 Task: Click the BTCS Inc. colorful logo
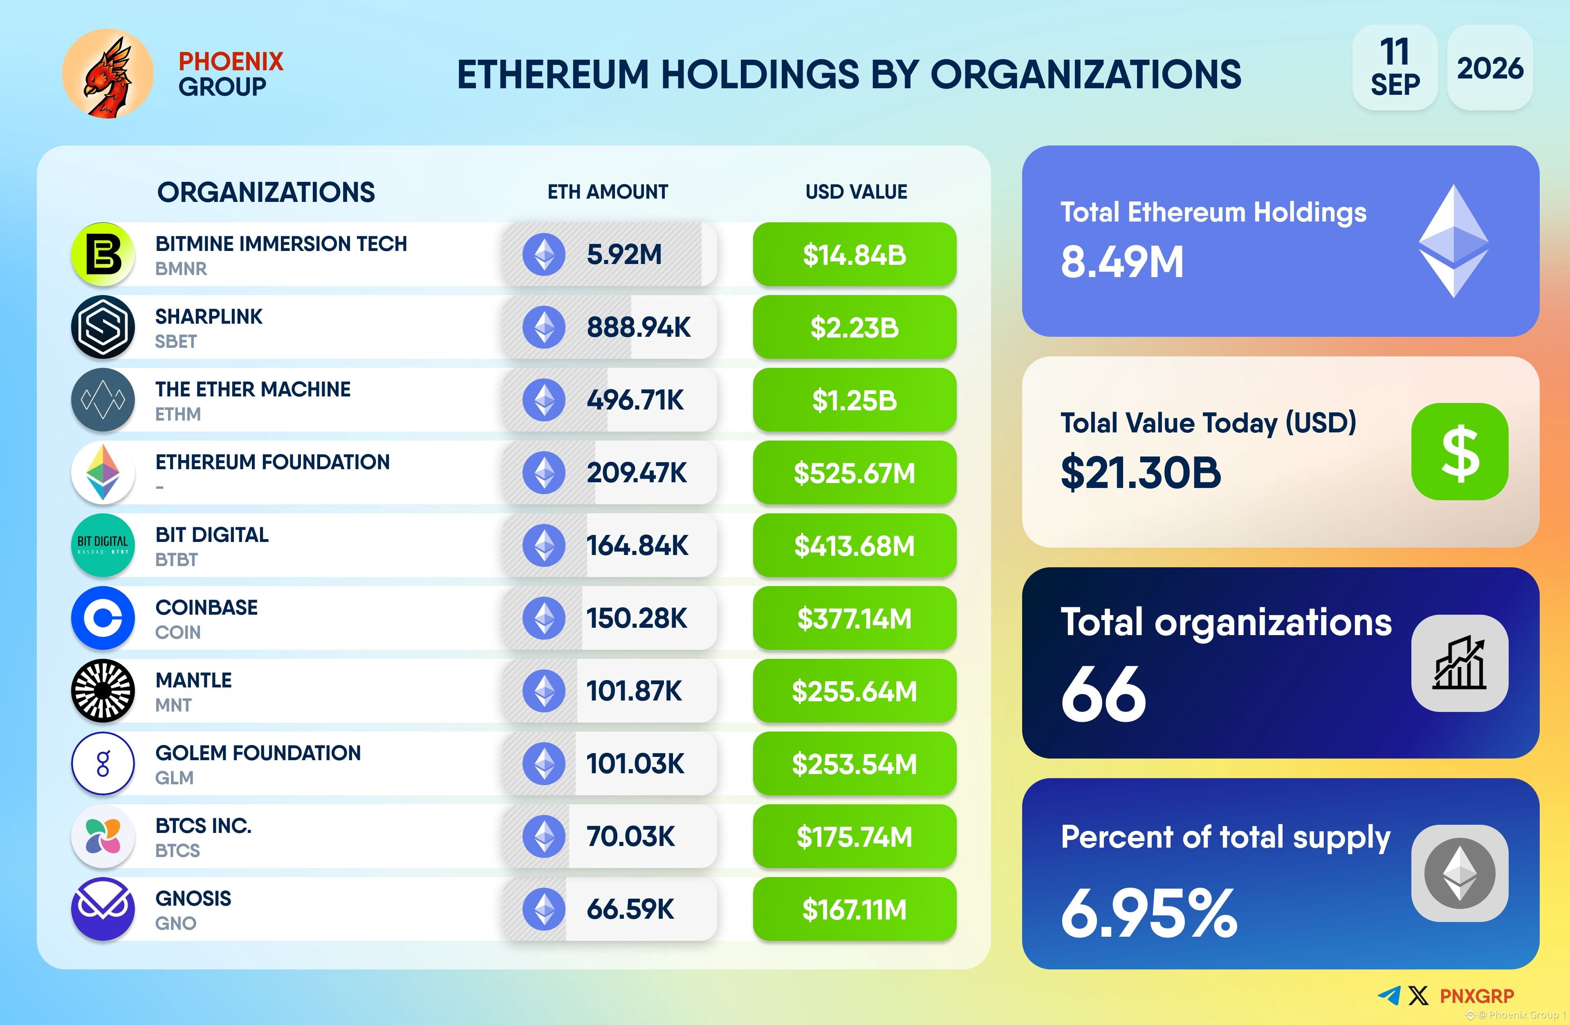(103, 836)
